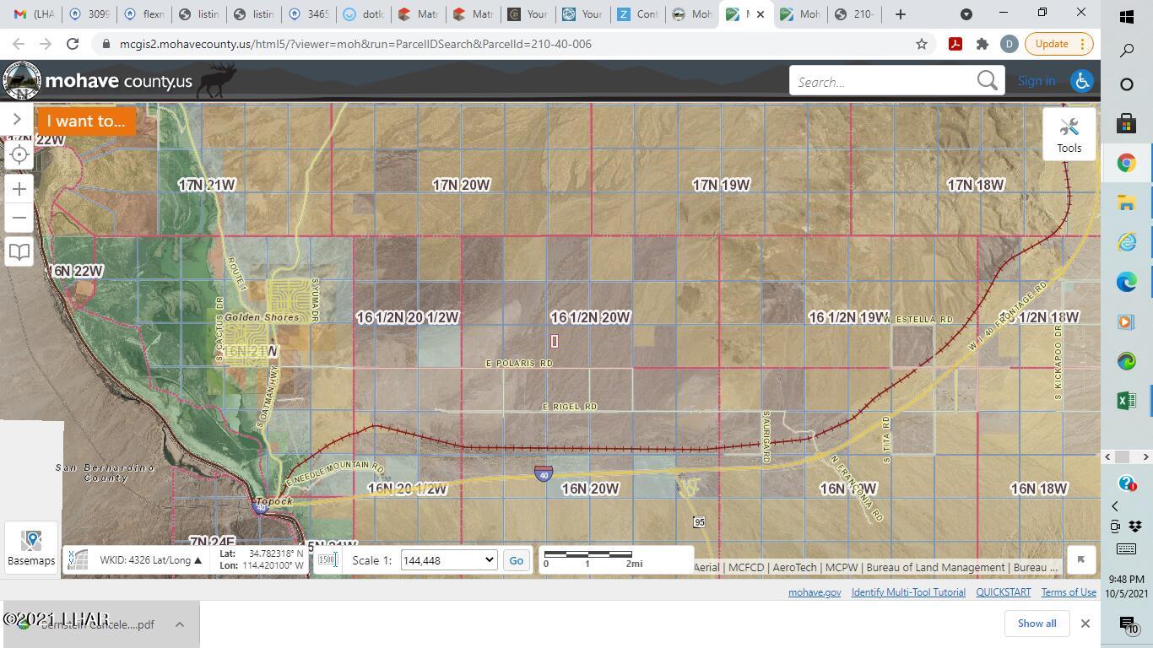Expand the WKID 4326 Lat/Long selector
This screenshot has height=648, width=1153.
tap(150, 560)
